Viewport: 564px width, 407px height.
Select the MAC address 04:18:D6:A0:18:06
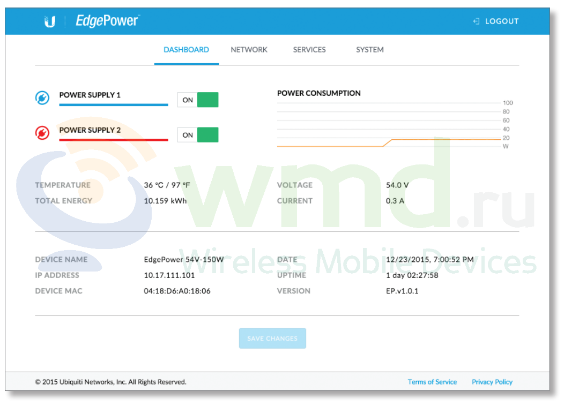177,291
